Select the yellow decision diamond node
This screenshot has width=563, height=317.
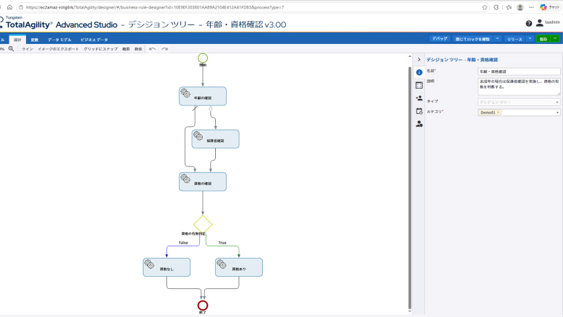[x=203, y=224]
